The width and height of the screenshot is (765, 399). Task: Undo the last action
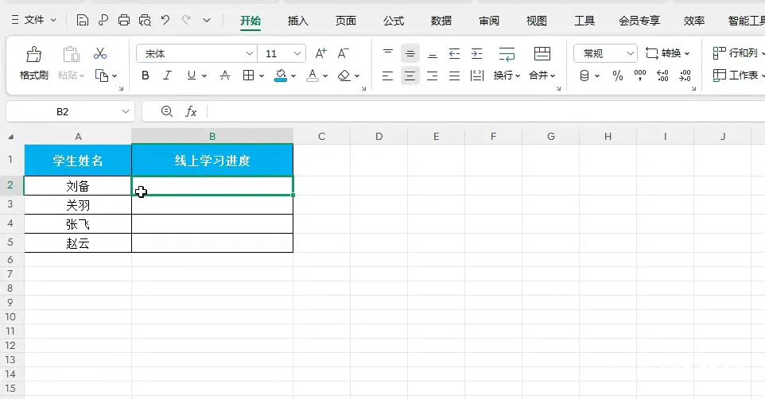(x=165, y=20)
